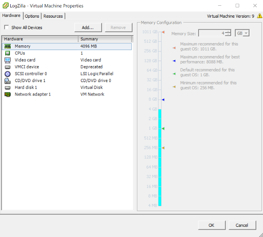Click the Memory hardware icon
The image size is (263, 237).
click(x=7, y=46)
